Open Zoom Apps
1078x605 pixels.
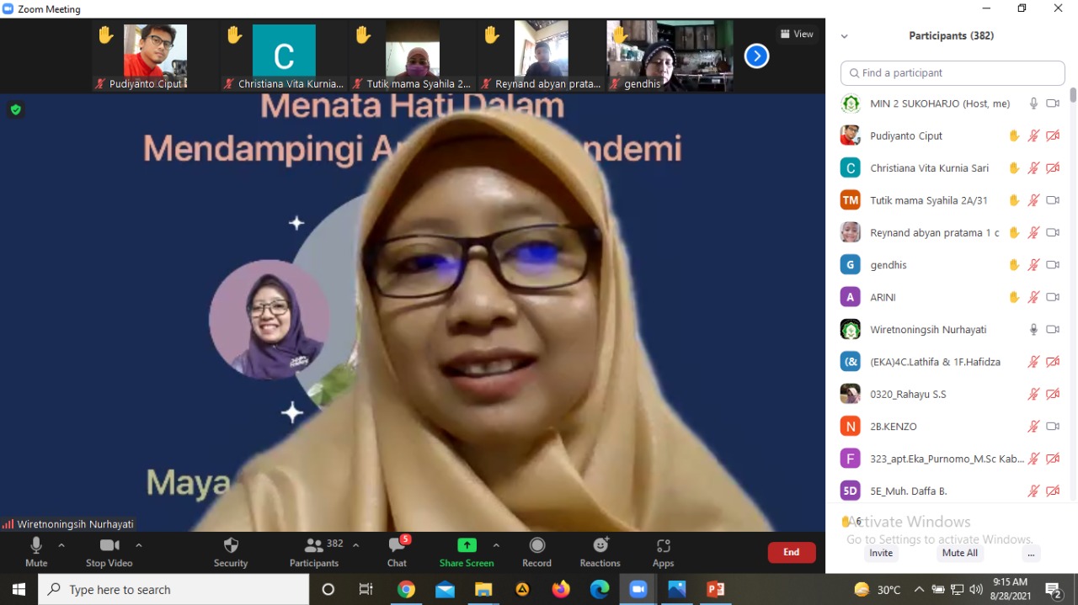(663, 552)
